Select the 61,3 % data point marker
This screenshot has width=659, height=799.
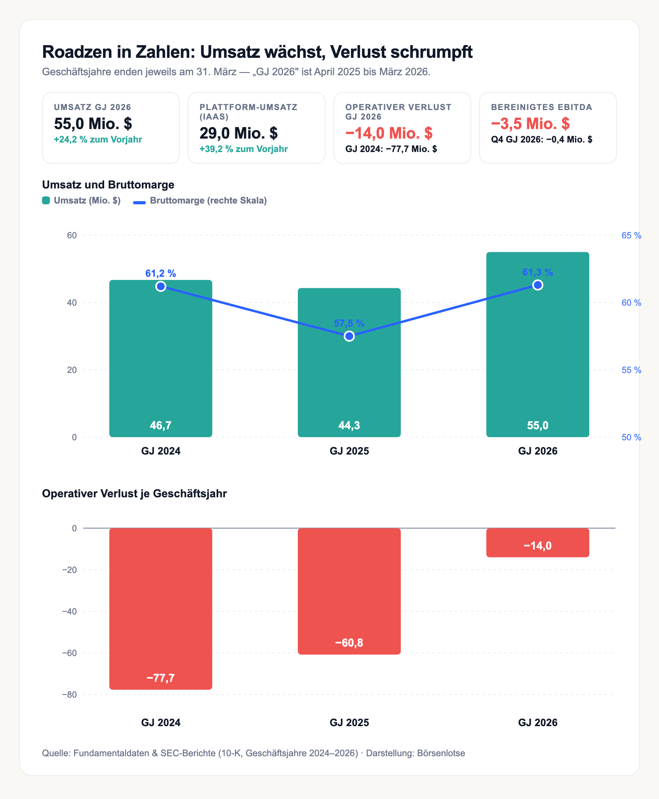coord(537,285)
